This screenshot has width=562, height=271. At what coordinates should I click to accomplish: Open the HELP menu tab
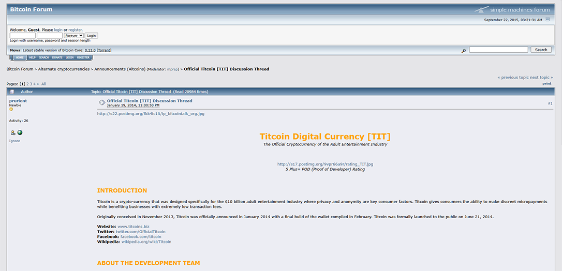click(32, 57)
